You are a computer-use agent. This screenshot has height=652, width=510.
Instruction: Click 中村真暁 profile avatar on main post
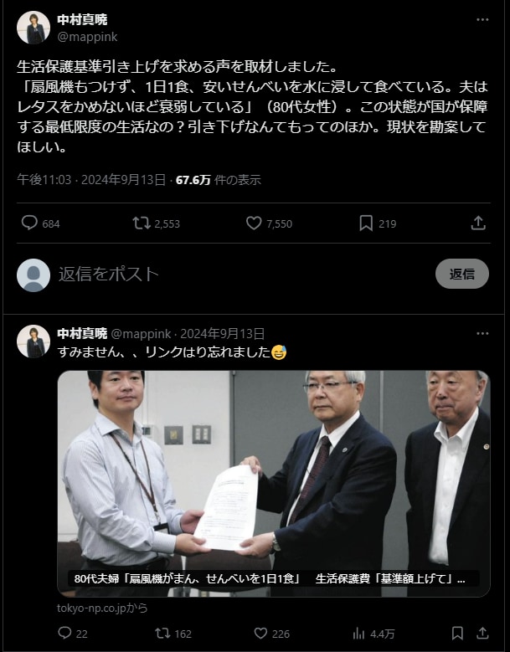tap(33, 28)
